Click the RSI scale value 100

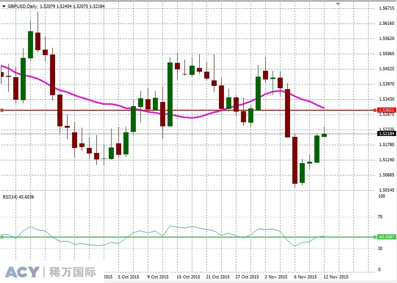(x=381, y=196)
